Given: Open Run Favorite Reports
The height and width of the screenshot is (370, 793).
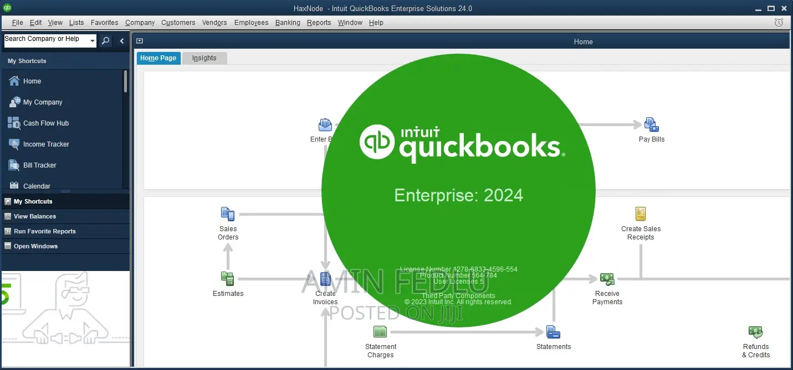Looking at the screenshot, I should [x=65, y=231].
